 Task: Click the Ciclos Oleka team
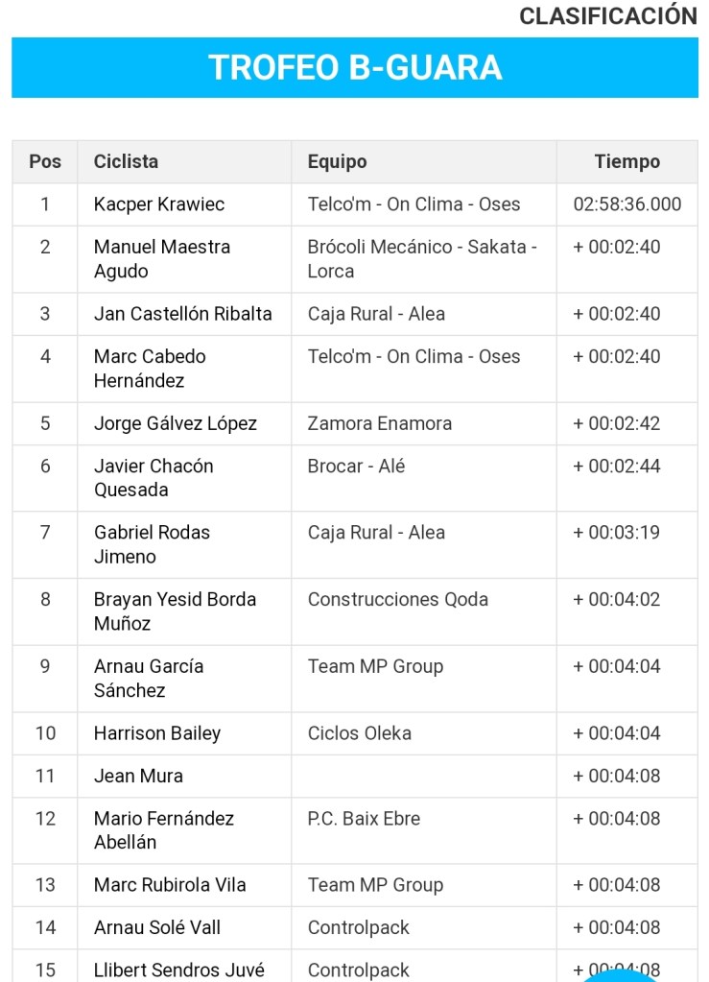359,733
